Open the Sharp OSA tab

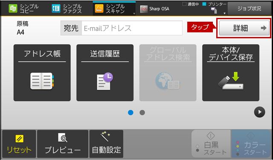pos(154,9)
